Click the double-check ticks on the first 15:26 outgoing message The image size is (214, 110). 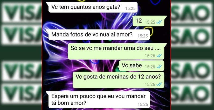159,56
